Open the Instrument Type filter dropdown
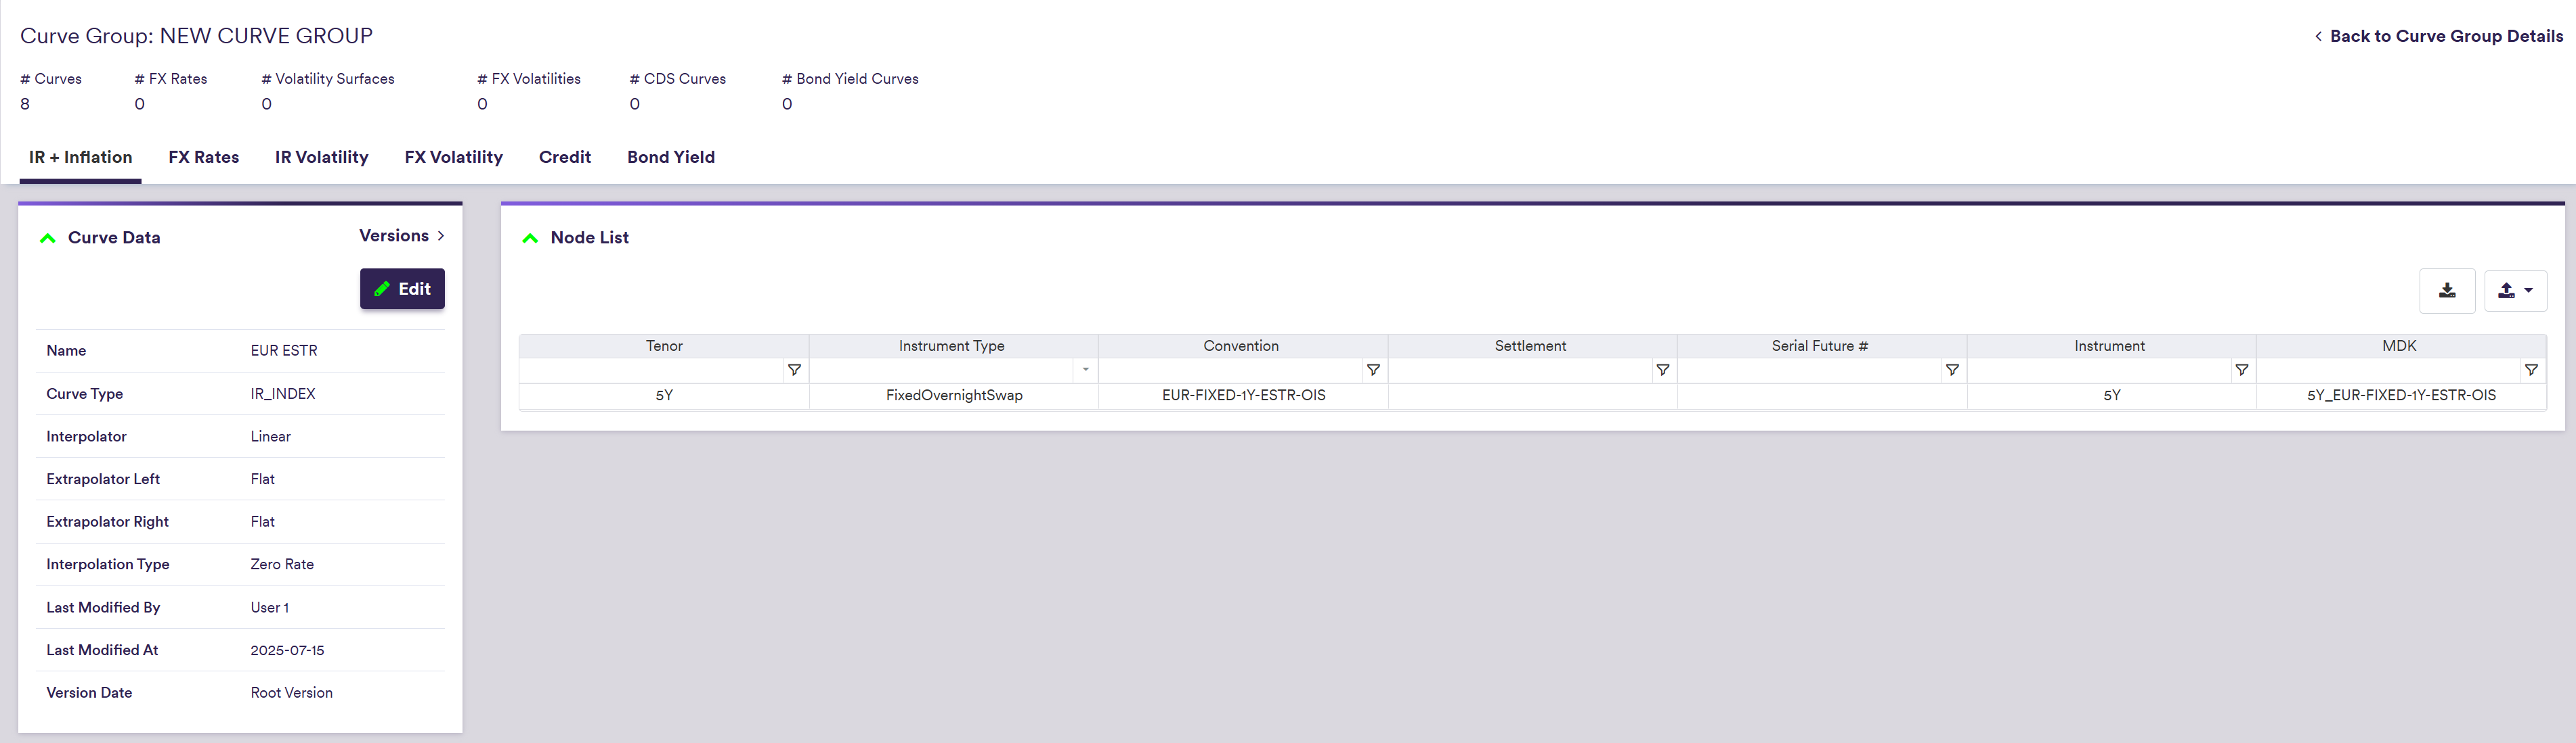This screenshot has width=2576, height=743. click(x=1085, y=370)
